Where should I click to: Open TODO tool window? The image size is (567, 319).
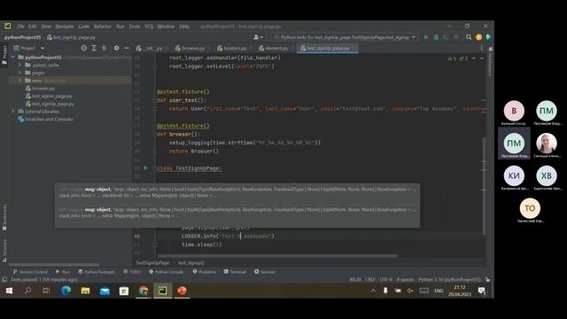[x=132, y=272]
